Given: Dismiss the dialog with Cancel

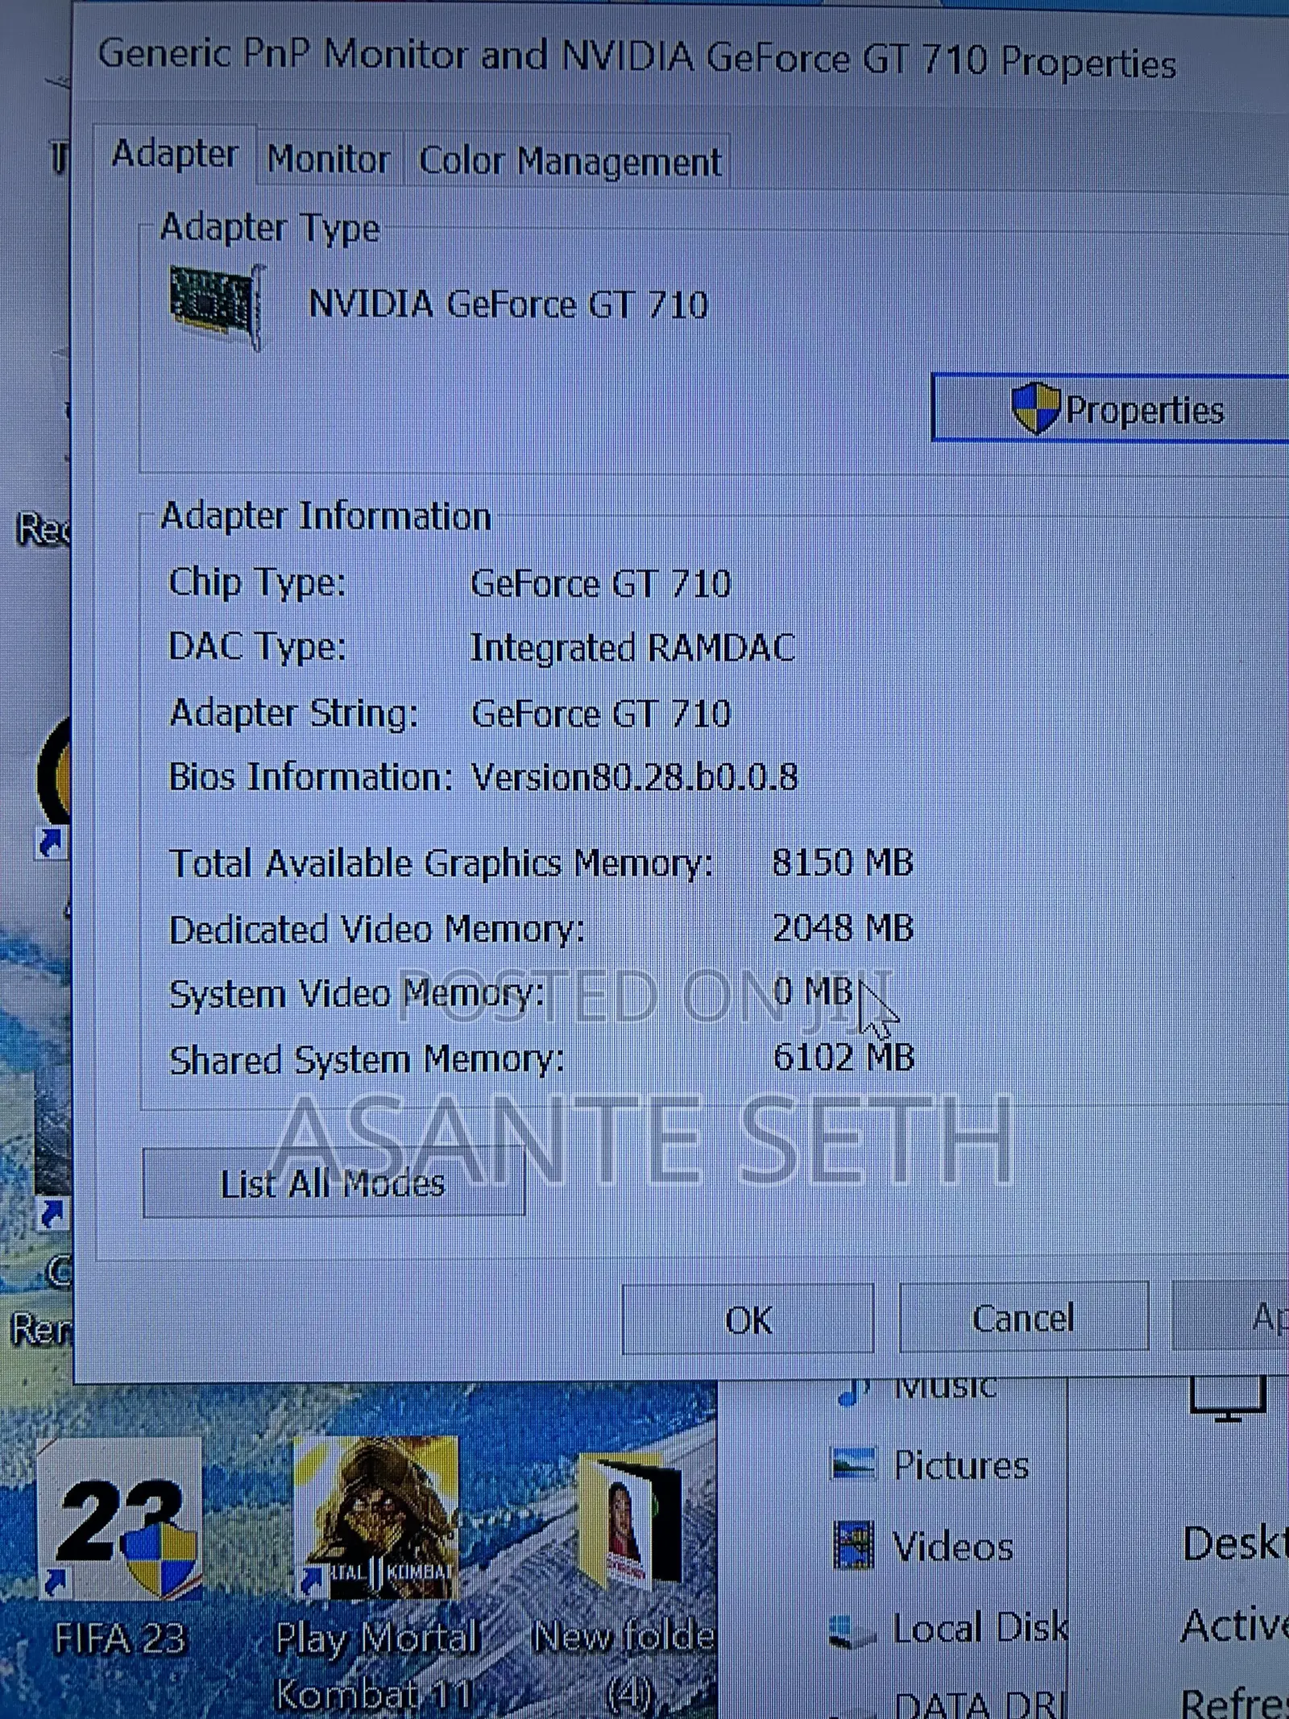Looking at the screenshot, I should 1023,1319.
